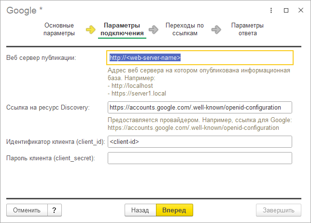
Task: Click the Завершить button
Action: click(x=279, y=210)
